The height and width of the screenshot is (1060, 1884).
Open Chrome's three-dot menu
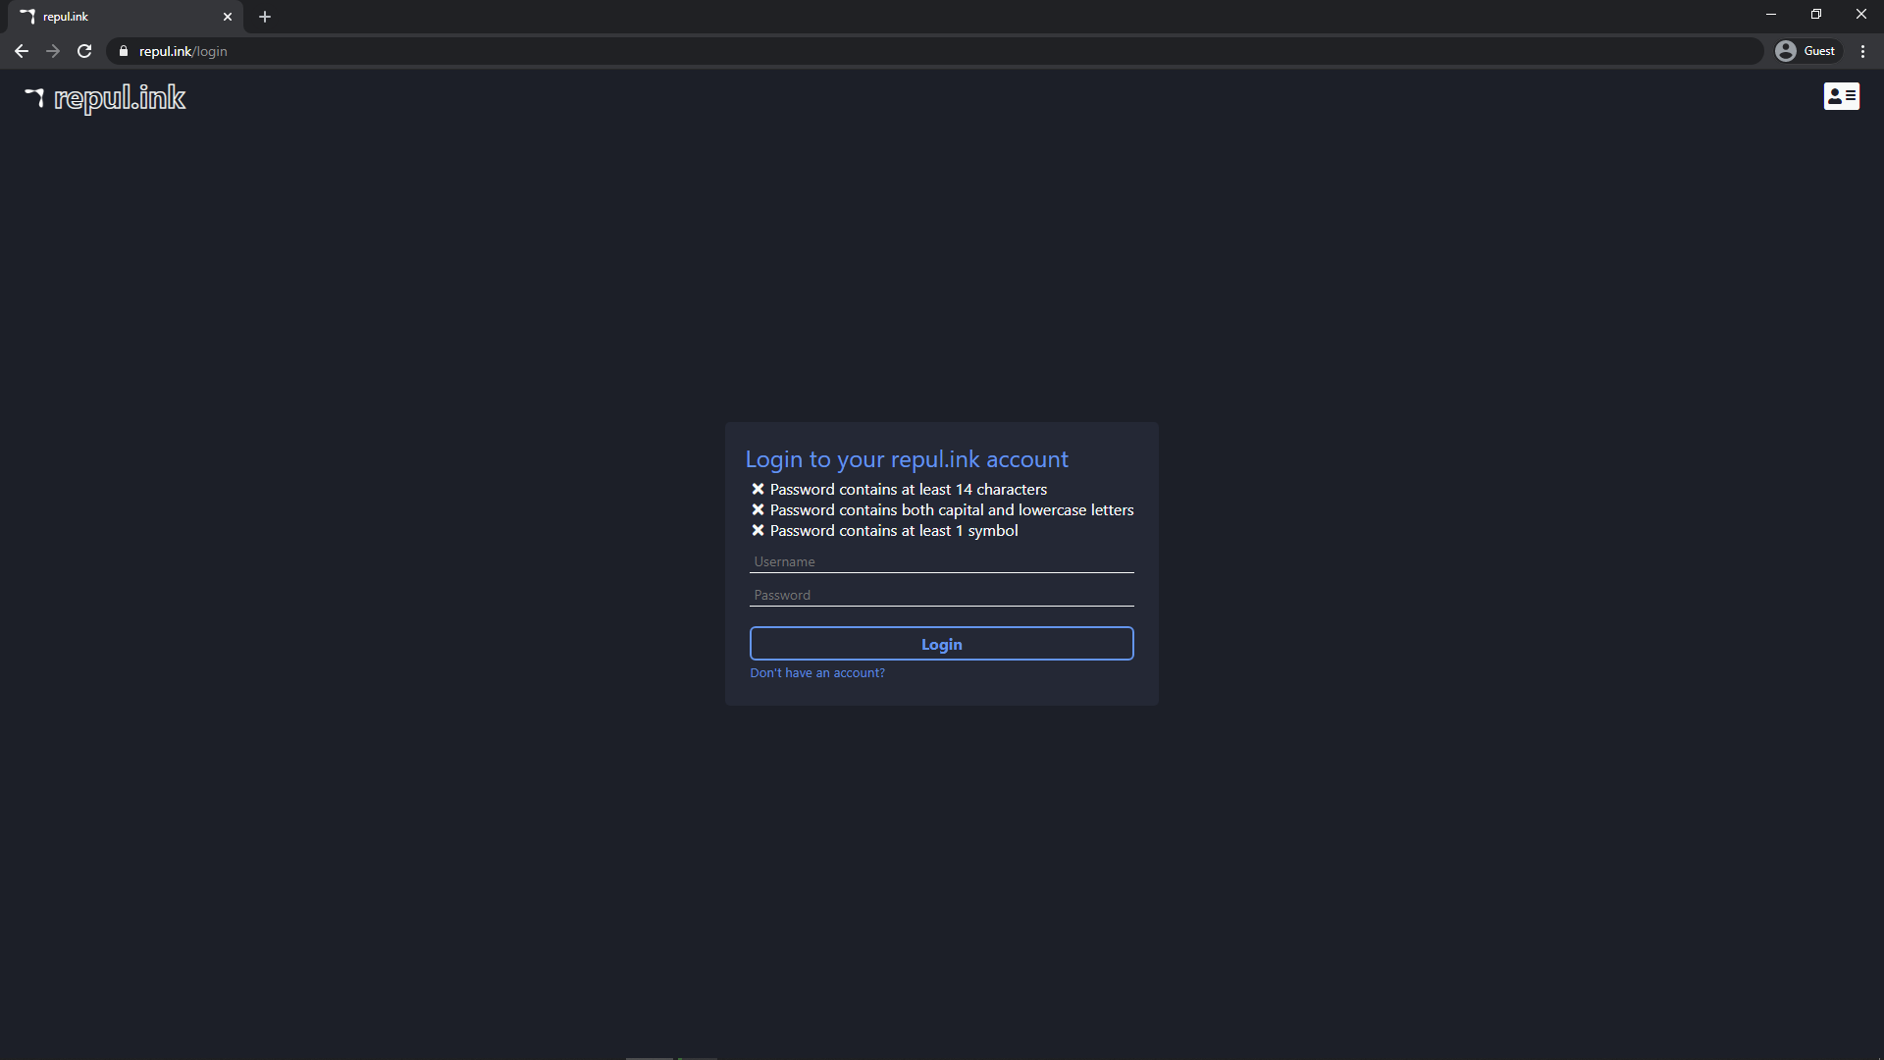click(x=1862, y=51)
